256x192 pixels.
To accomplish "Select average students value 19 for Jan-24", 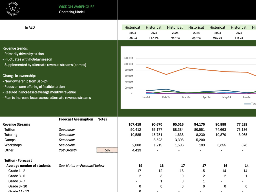I will [x=140, y=166].
